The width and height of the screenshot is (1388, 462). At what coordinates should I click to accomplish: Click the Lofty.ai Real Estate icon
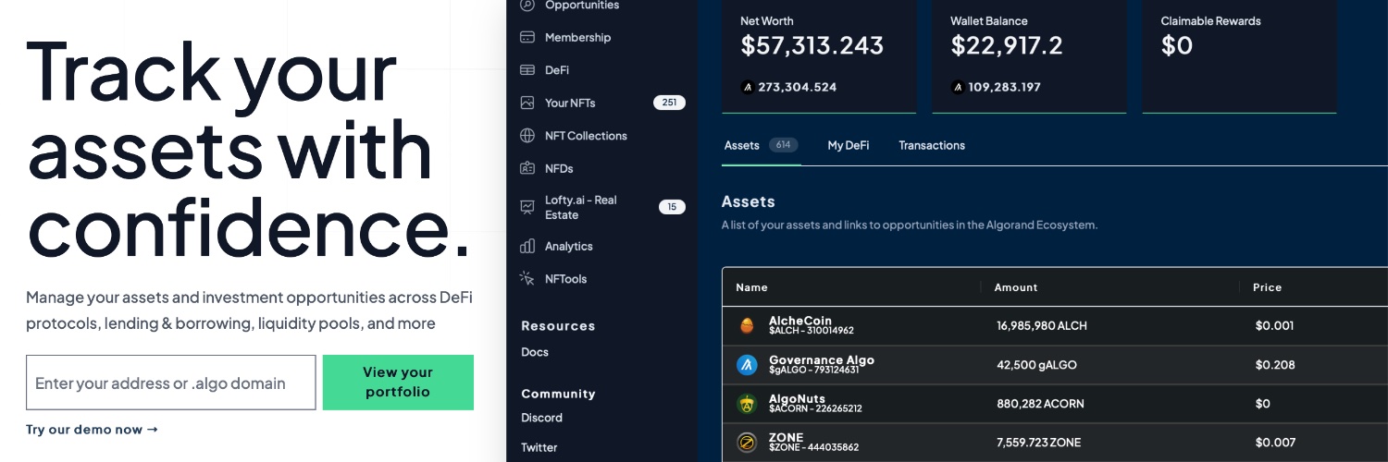527,207
